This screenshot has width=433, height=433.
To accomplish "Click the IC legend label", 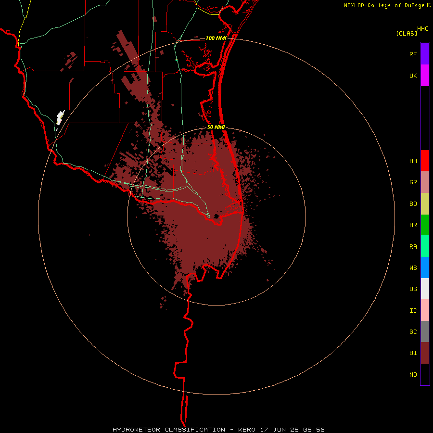I will click(x=413, y=311).
